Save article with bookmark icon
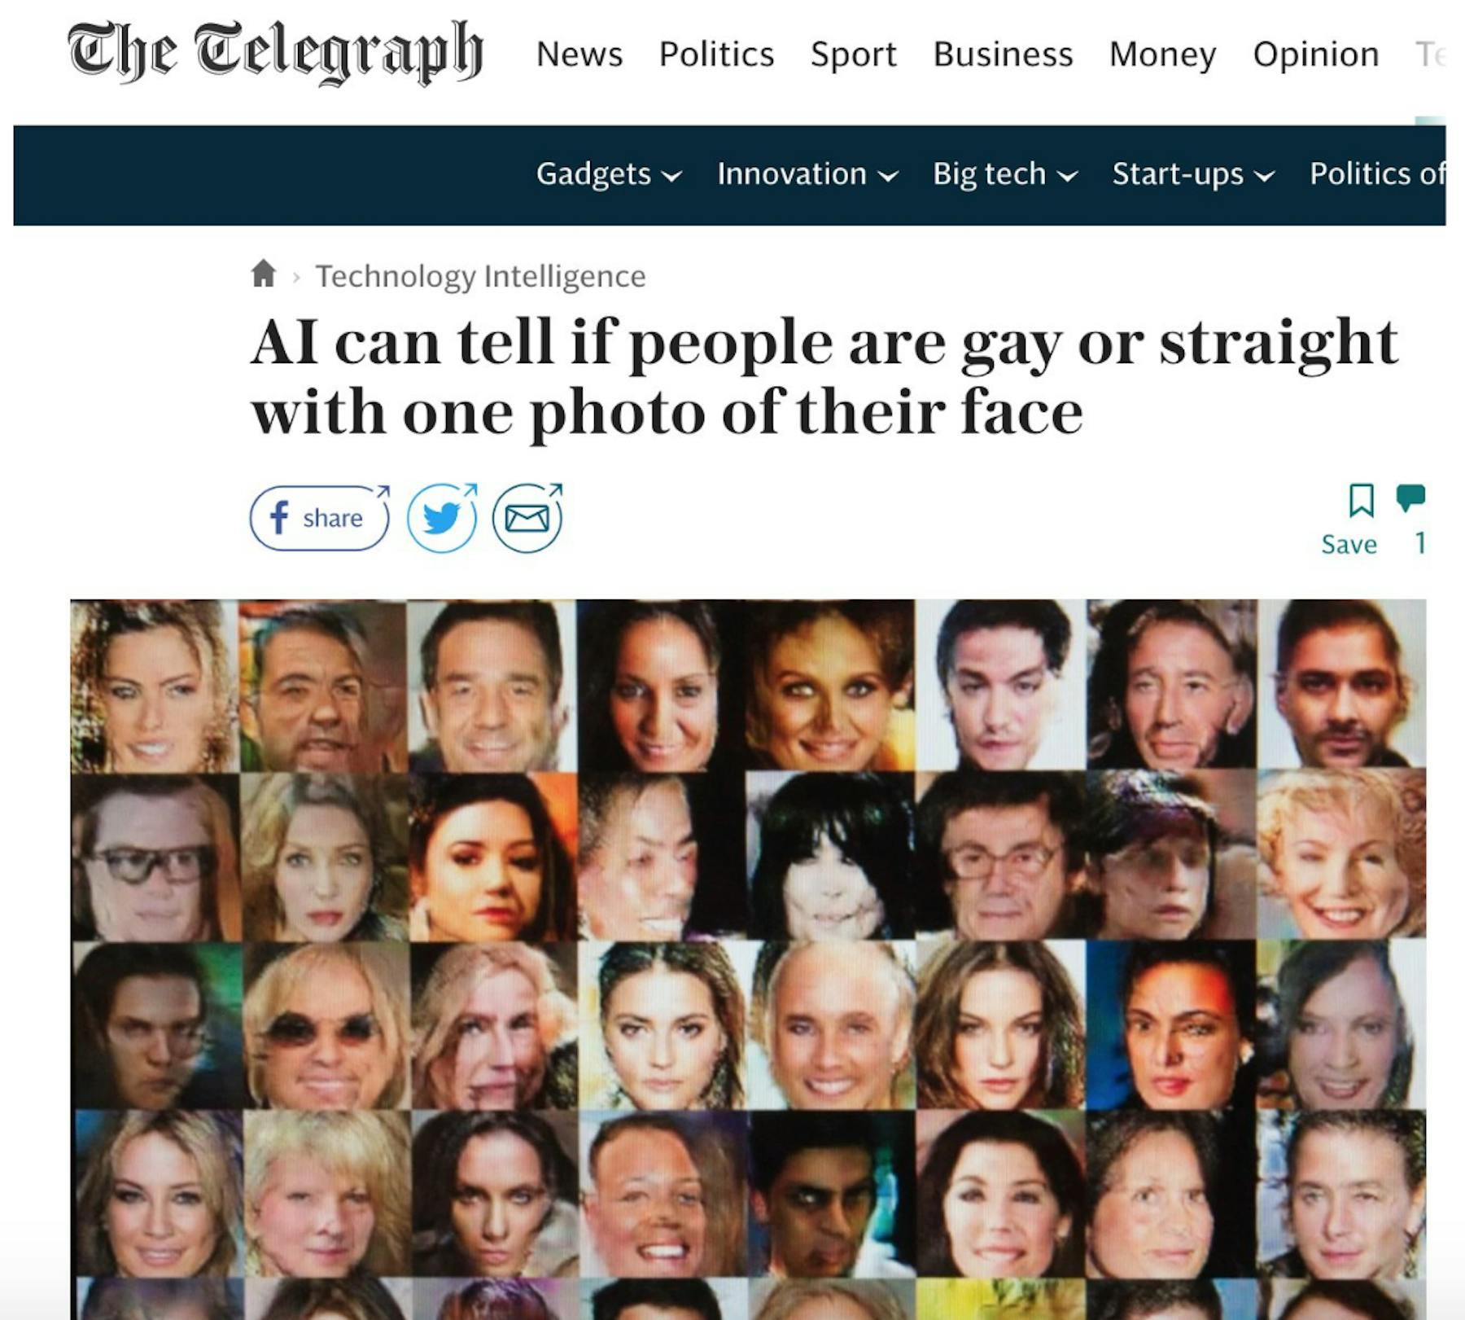The width and height of the screenshot is (1465, 1320). (1361, 501)
